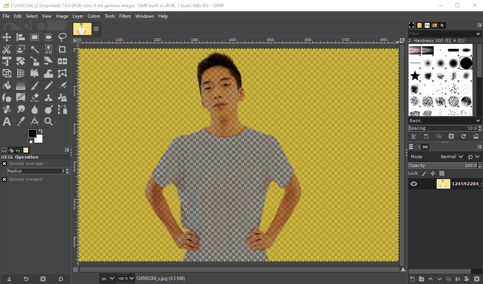Expand the brush tag dropdown showing Basic
483x284 pixels.
[x=445, y=121]
